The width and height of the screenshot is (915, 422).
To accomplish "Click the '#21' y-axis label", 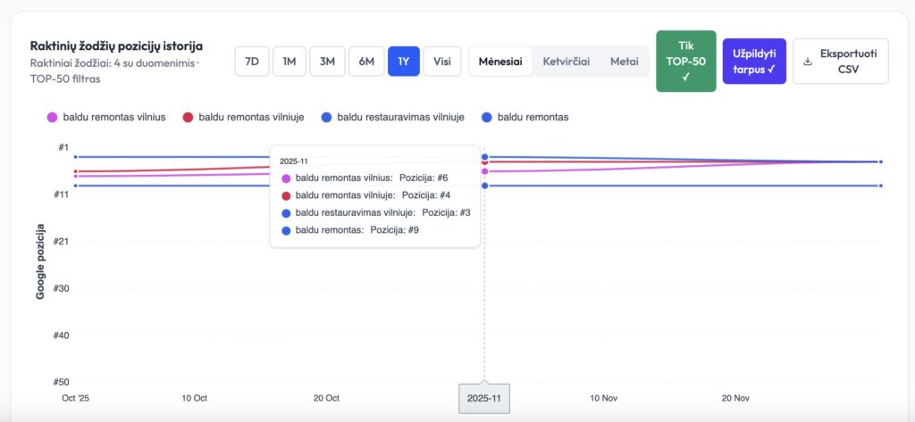I will (62, 241).
